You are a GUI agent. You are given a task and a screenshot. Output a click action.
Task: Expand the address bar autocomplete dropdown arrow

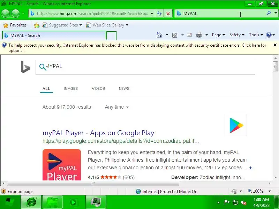[x=152, y=14]
